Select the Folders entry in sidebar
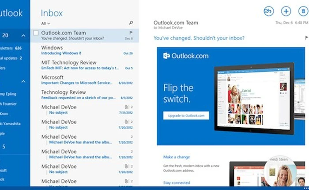 coord(3,68)
